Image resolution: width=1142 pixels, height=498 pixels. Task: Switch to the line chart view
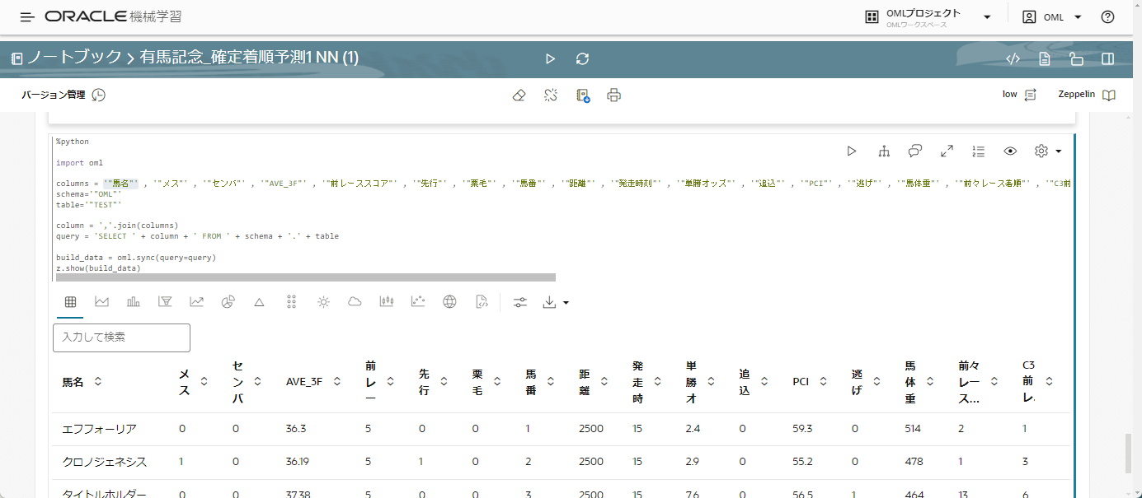click(196, 302)
